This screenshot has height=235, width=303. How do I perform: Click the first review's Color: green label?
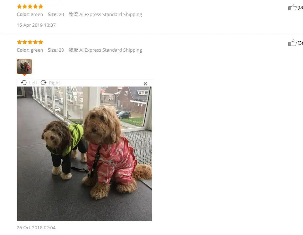(x=30, y=15)
